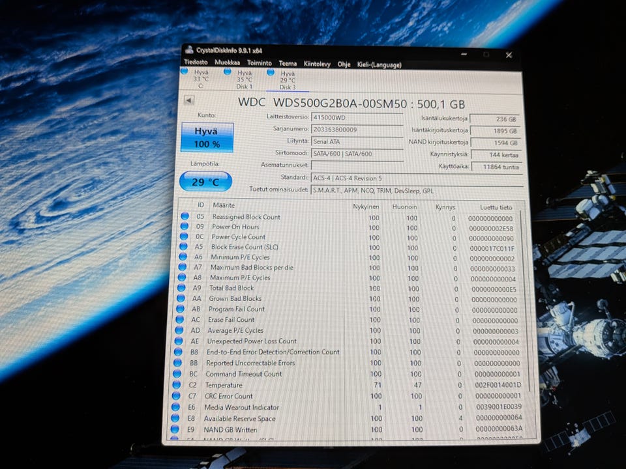
Task: Click status icon of Average P/E Cycles
Action: (179, 330)
